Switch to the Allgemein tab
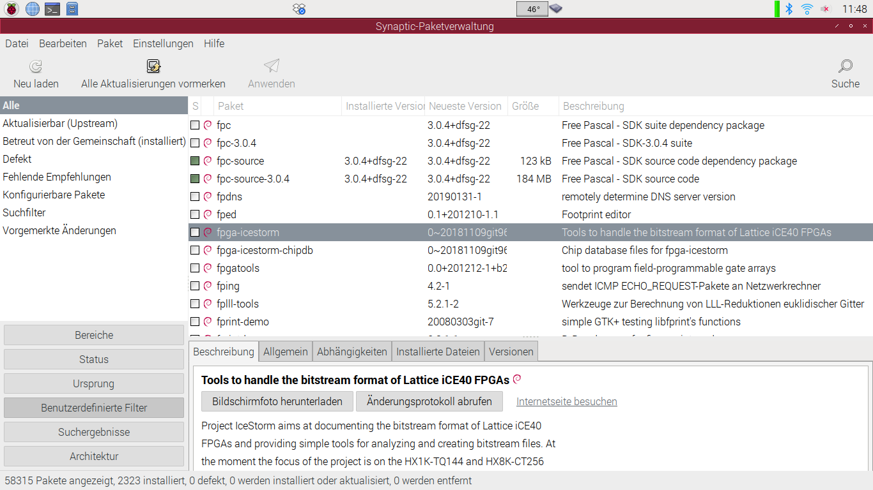Image resolution: width=873 pixels, height=490 pixels. (286, 352)
